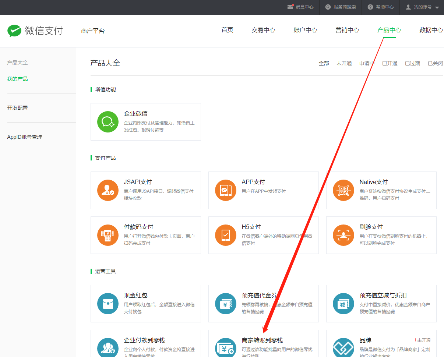Click the APP支付 devices icon
Screen dimensions: 444x357
(x=226, y=190)
